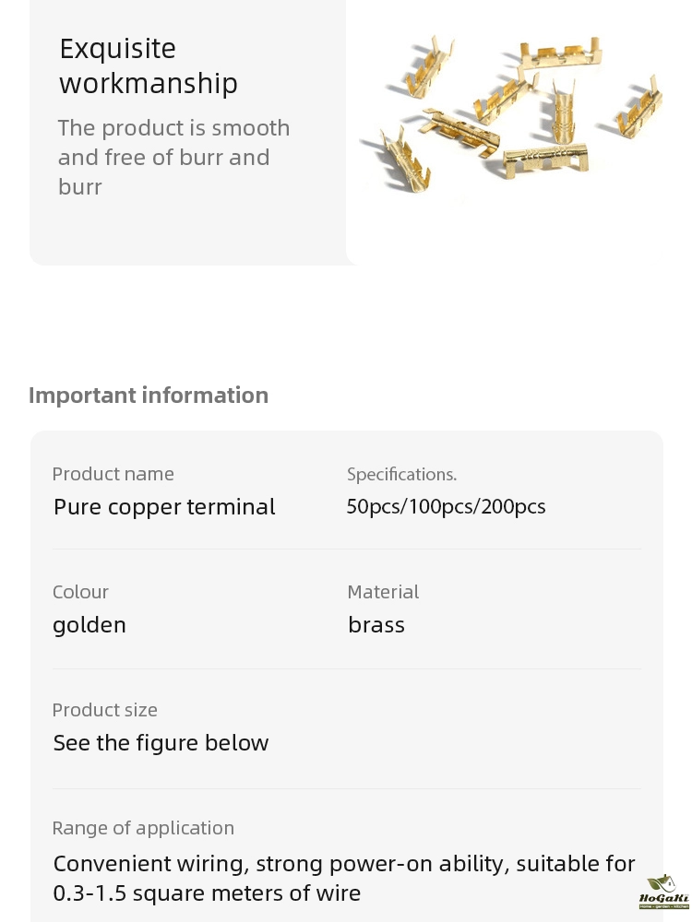
Task: Select the "golden" colour value
Action: [x=89, y=625]
